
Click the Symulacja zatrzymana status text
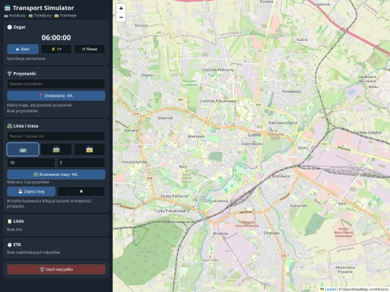[26, 58]
